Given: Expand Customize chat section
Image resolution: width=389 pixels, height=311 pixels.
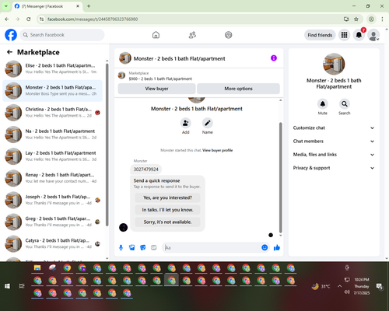Looking at the screenshot, I should click(334, 128).
